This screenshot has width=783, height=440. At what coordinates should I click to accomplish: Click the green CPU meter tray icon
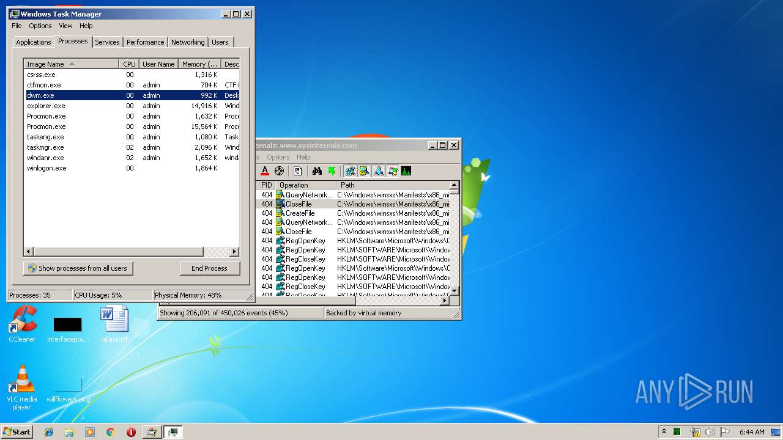tap(677, 432)
